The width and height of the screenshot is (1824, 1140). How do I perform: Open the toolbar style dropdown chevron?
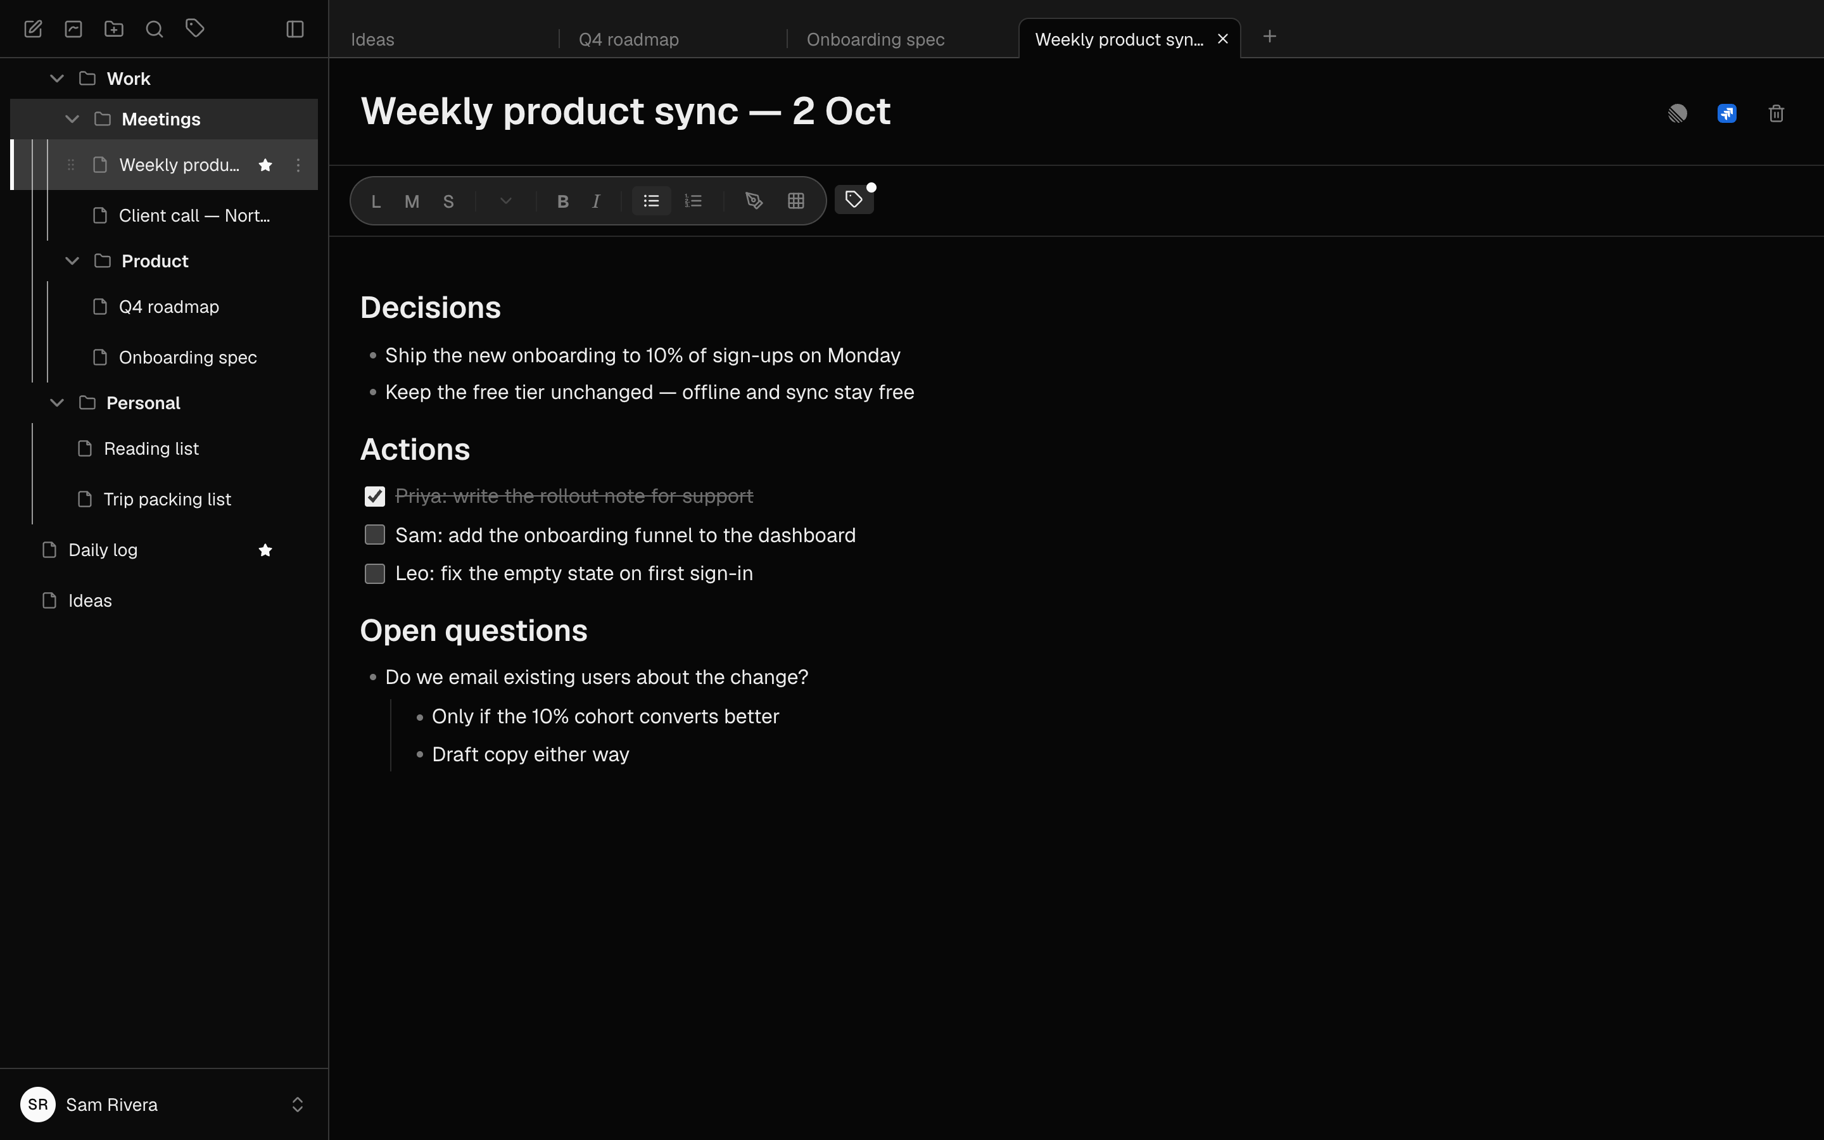point(506,201)
